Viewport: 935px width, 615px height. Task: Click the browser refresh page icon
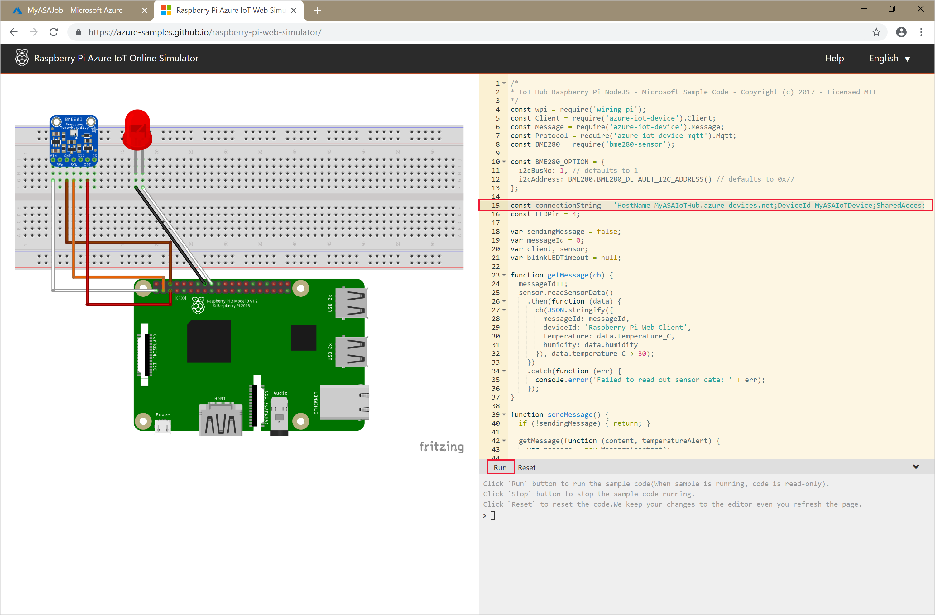click(55, 32)
